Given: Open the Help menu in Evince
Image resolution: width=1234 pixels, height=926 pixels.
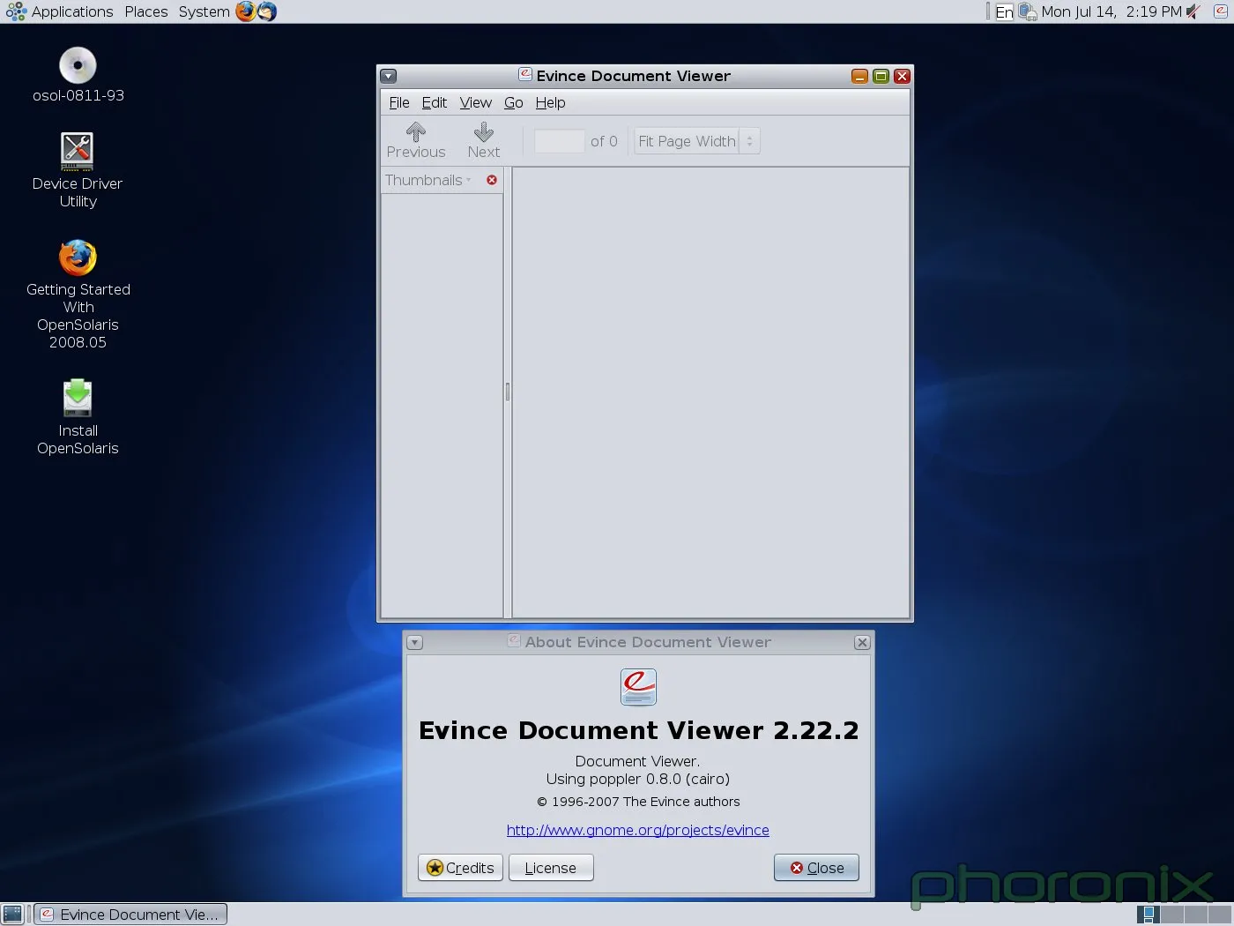Looking at the screenshot, I should tap(550, 102).
